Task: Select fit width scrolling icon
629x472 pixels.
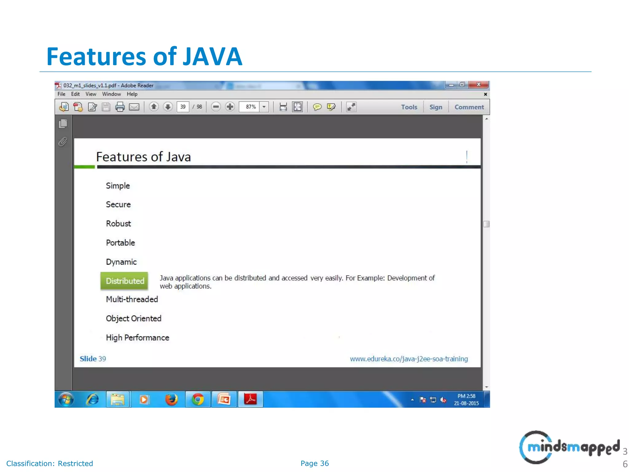Action: [283, 107]
